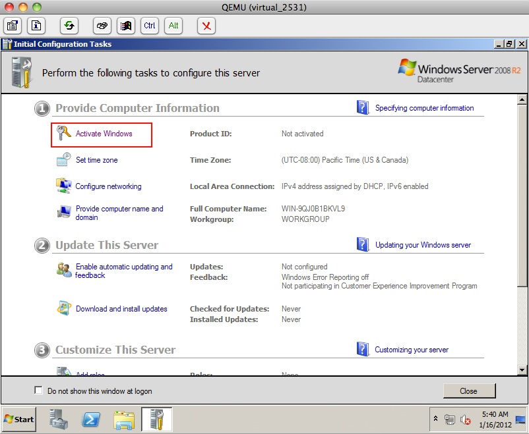
Task: Click the Configure networking icon
Action: 63,186
